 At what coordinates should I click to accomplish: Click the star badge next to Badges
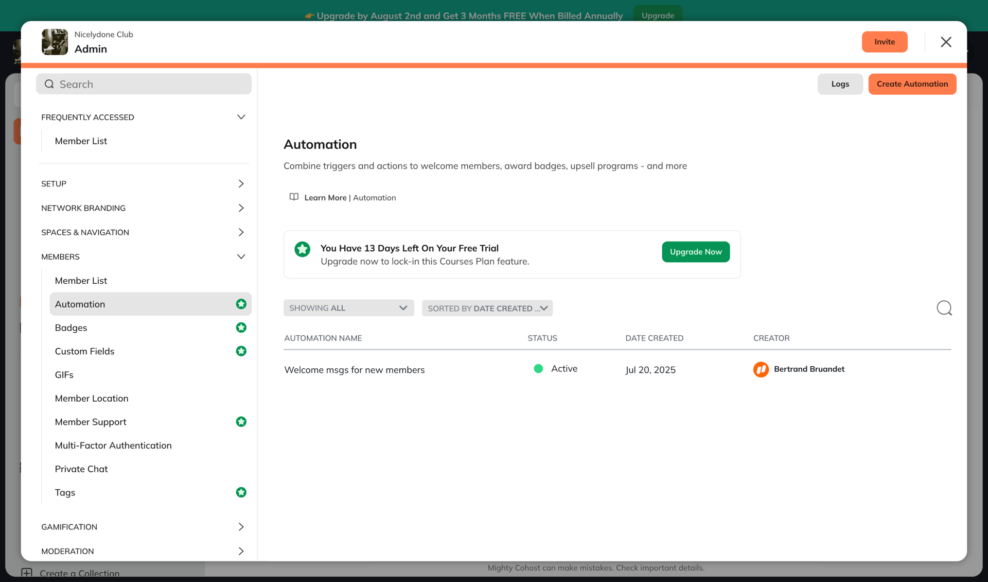241,327
